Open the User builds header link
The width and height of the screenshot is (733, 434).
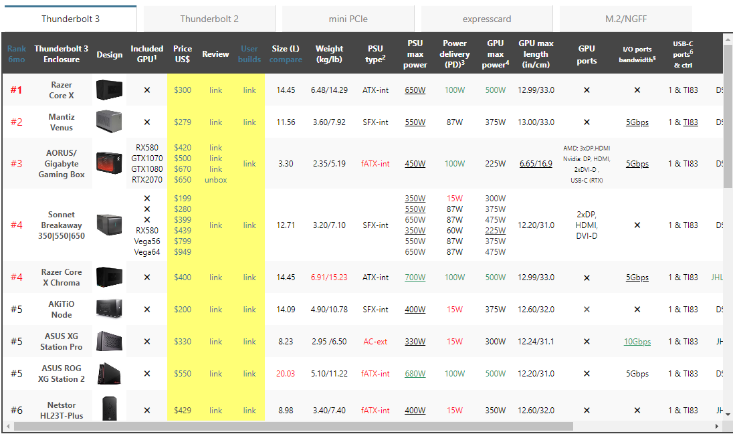(249, 53)
